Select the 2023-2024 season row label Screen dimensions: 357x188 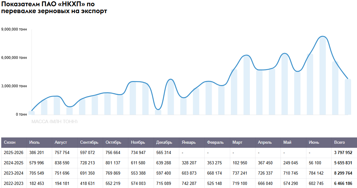coord(13,173)
